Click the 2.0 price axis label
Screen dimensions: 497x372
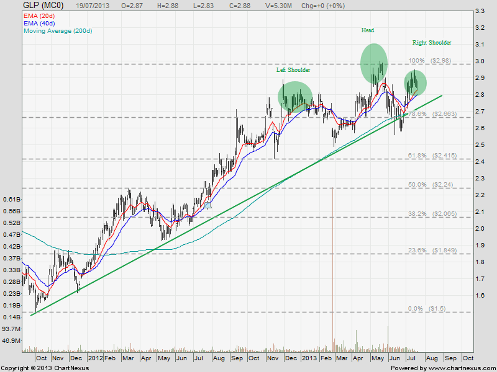[480, 228]
